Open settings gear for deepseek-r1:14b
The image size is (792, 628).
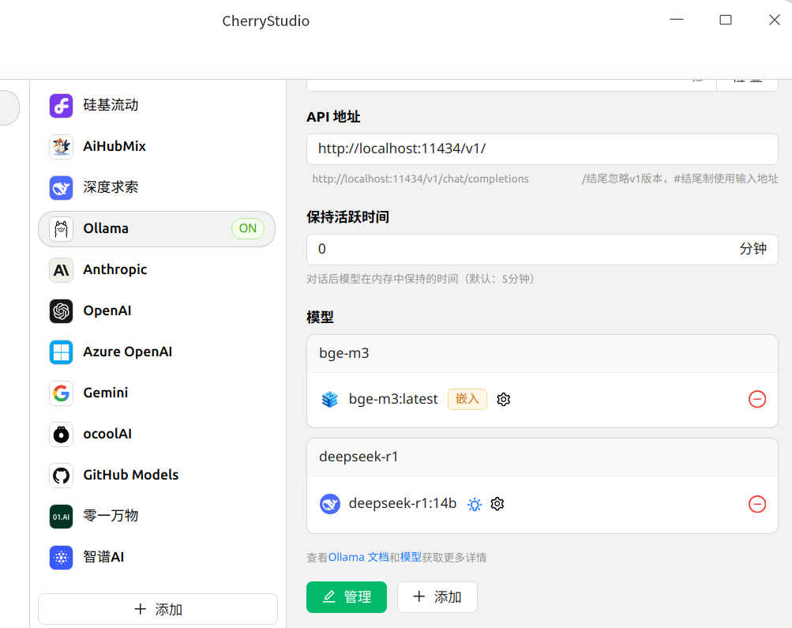click(497, 504)
